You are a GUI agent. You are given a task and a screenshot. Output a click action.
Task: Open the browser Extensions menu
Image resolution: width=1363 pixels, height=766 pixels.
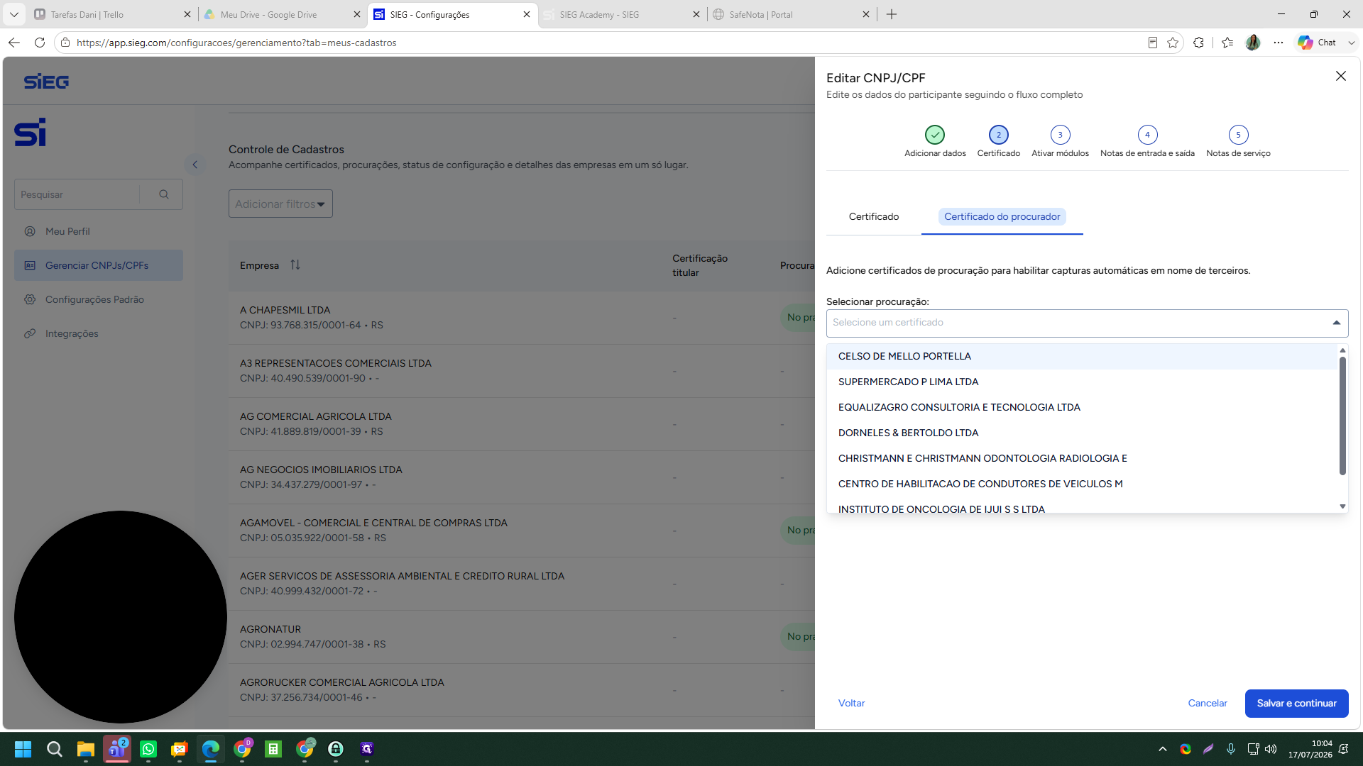(x=1199, y=43)
